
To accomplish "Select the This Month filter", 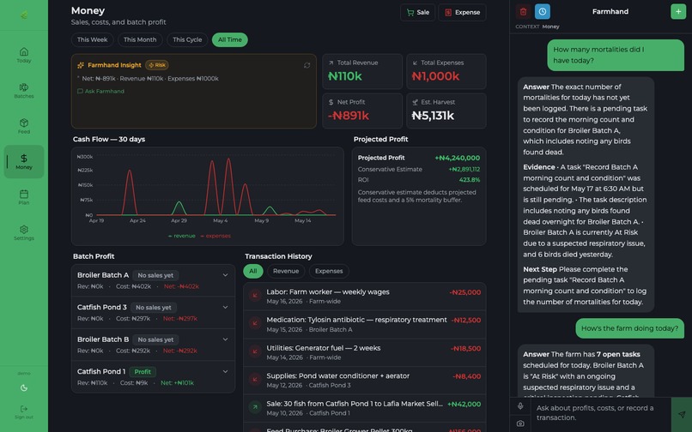I will [140, 39].
